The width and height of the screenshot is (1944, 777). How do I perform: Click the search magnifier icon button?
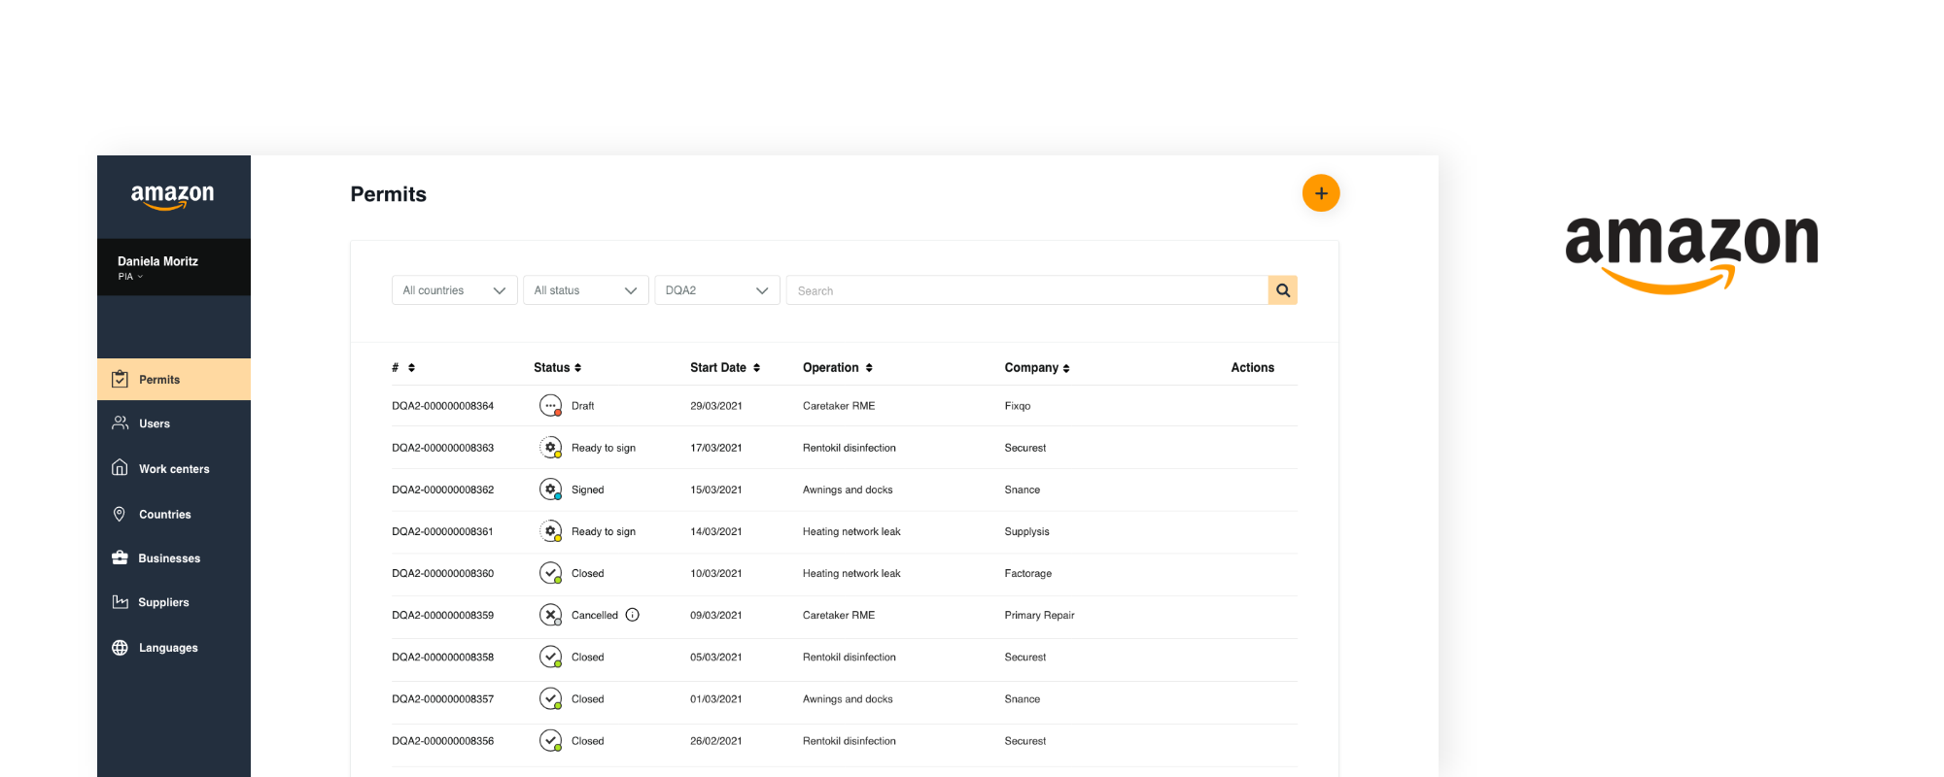click(1282, 290)
